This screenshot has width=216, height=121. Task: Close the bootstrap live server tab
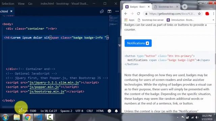(x=177, y=7)
